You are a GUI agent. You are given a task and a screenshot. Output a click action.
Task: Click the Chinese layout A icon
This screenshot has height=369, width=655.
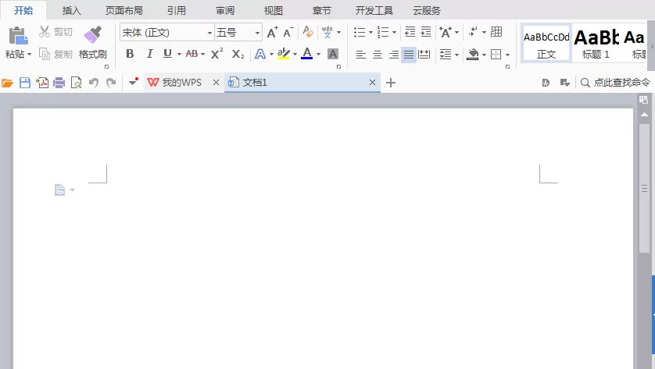point(446,32)
